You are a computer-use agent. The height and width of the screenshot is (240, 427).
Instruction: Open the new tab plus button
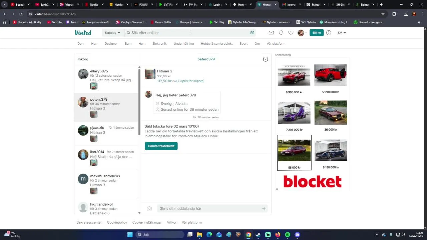click(381, 5)
